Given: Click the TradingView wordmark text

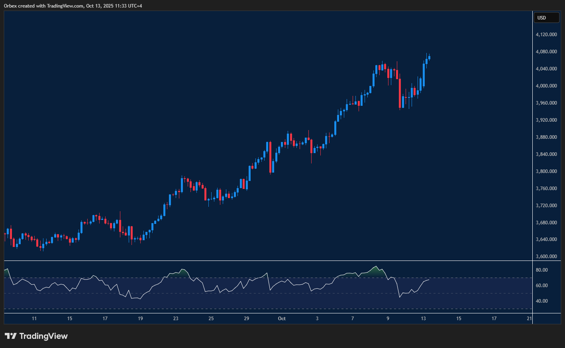Looking at the screenshot, I should (43, 336).
